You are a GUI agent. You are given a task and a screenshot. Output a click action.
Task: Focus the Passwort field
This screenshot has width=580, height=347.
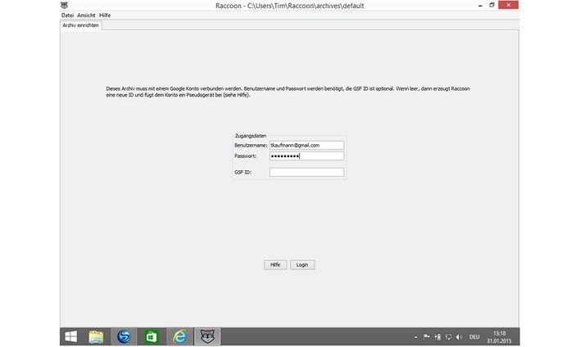click(x=306, y=156)
